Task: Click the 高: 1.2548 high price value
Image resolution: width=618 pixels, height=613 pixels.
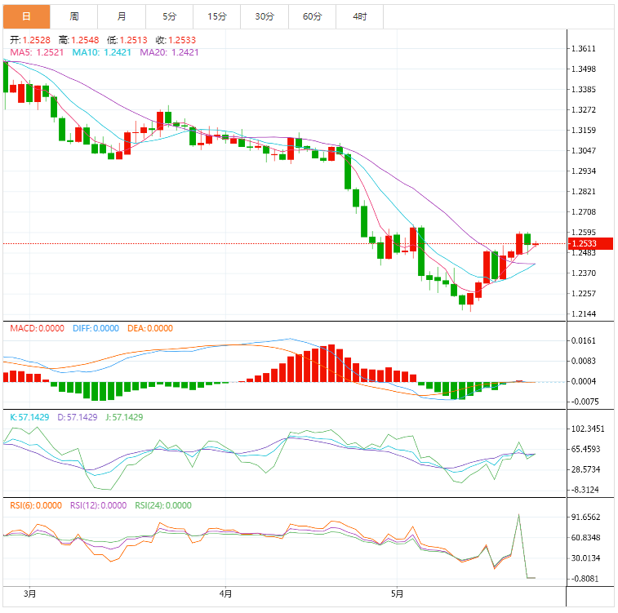Action: [79, 40]
